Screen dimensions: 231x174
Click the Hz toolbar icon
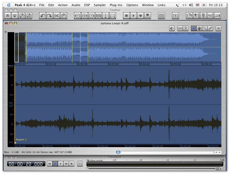(x=211, y=16)
